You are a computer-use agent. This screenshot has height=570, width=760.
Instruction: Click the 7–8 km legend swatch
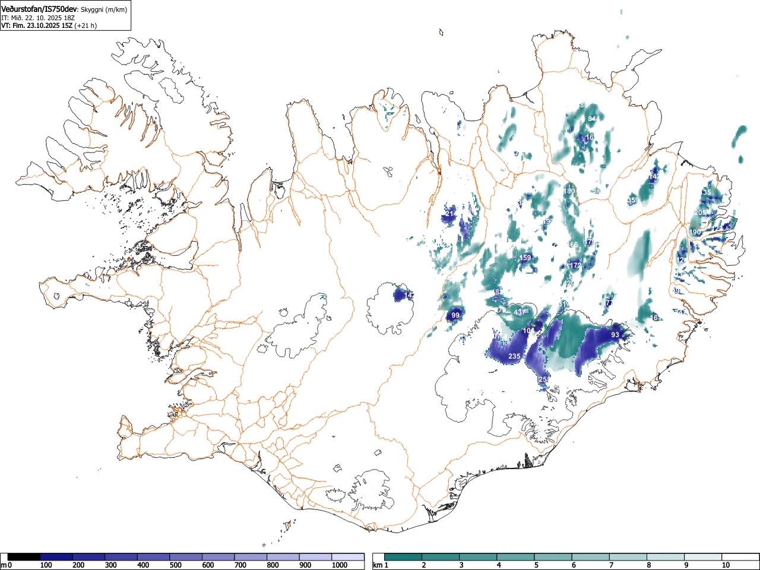coord(628,557)
